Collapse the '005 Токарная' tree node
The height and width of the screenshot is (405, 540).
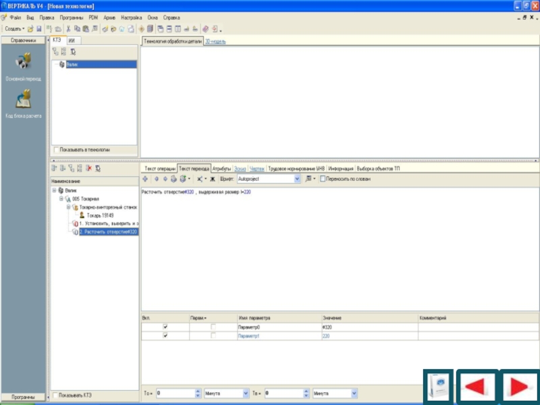pos(61,199)
